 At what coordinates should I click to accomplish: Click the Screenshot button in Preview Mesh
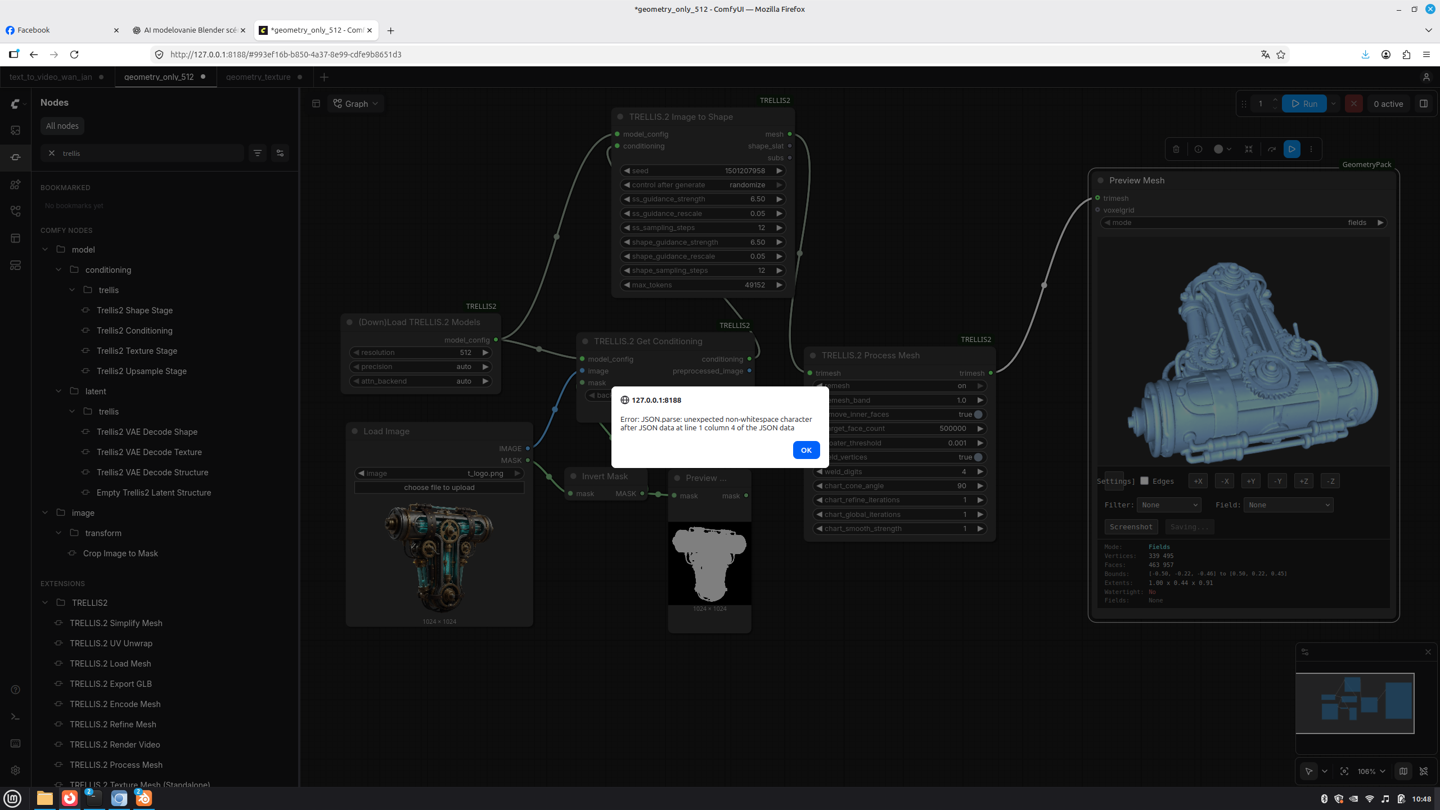[1131, 527]
